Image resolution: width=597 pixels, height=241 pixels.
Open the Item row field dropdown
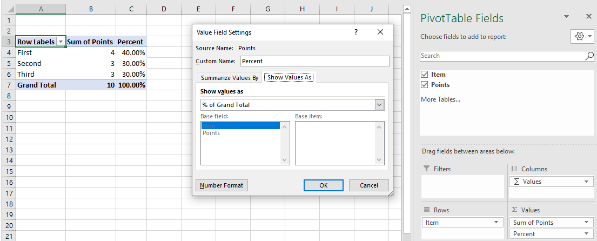[x=496, y=223]
